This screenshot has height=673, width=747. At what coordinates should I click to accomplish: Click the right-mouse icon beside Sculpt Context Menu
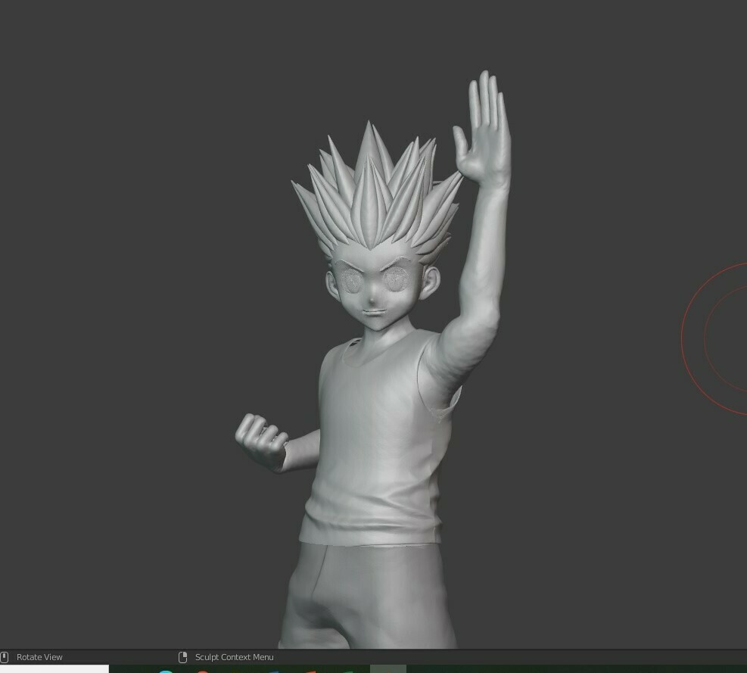[x=182, y=657]
